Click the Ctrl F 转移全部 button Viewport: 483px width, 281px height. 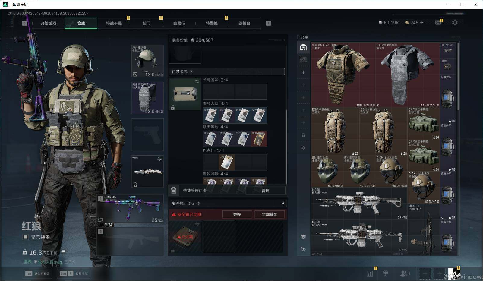click(74, 273)
